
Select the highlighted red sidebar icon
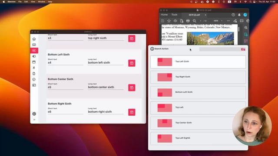[34, 51]
